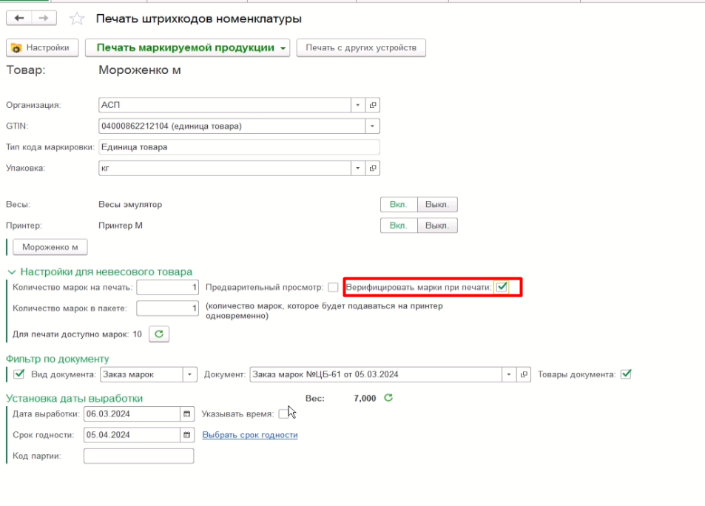Expand the GTIN dropdown list
The height and width of the screenshot is (506, 705).
coord(372,126)
